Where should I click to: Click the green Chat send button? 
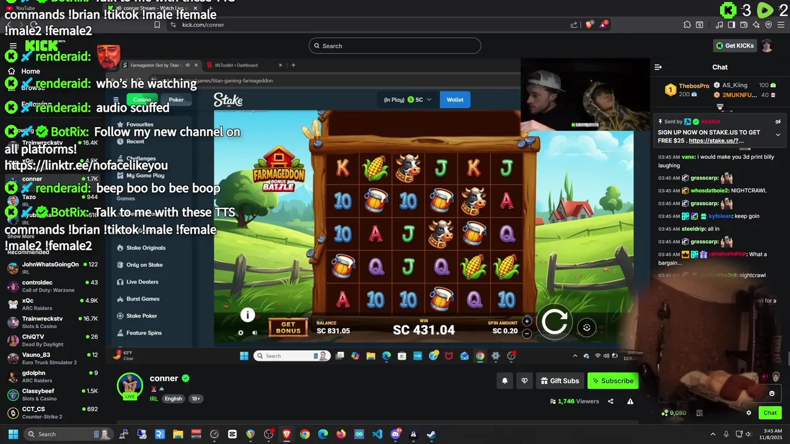pyautogui.click(x=770, y=413)
